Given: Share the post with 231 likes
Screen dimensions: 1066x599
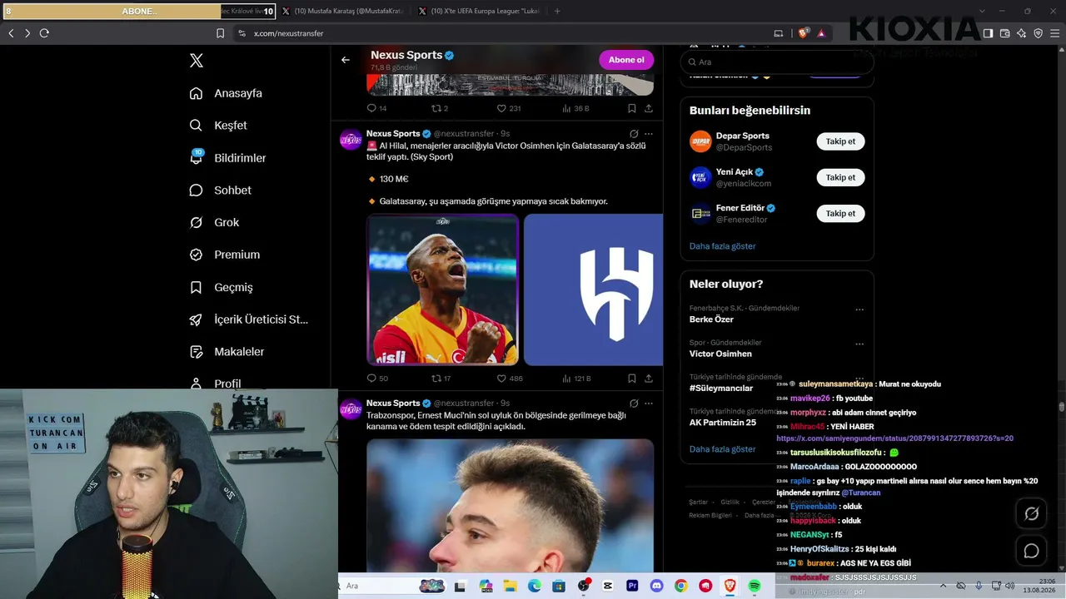Looking at the screenshot, I should click(x=649, y=108).
